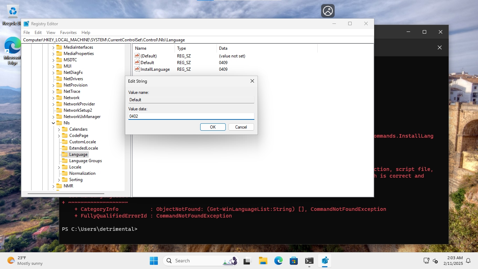478x269 pixels.
Task: Open Microsoft Store from the taskbar
Action: [294, 261]
